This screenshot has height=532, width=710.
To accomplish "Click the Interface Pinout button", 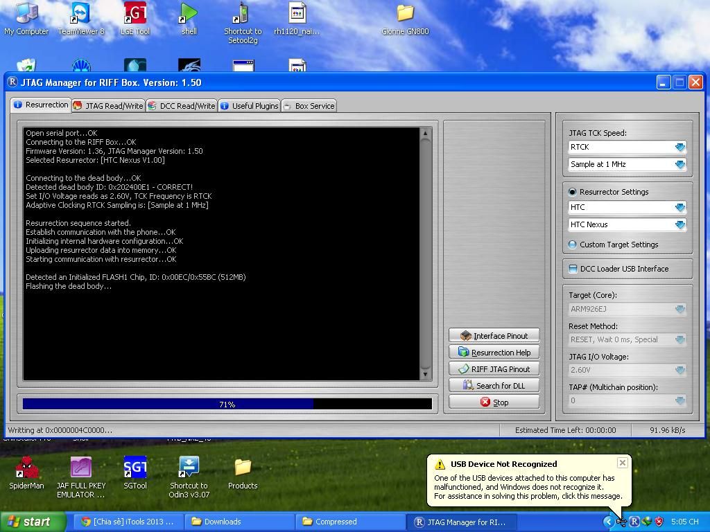I will (x=494, y=336).
